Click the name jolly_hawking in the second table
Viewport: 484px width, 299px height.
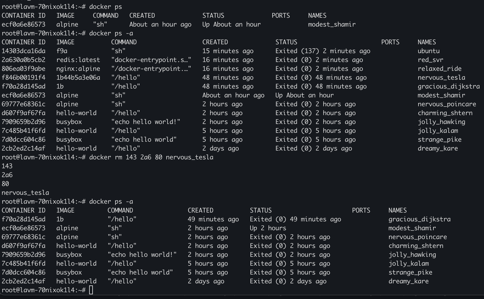click(441, 122)
